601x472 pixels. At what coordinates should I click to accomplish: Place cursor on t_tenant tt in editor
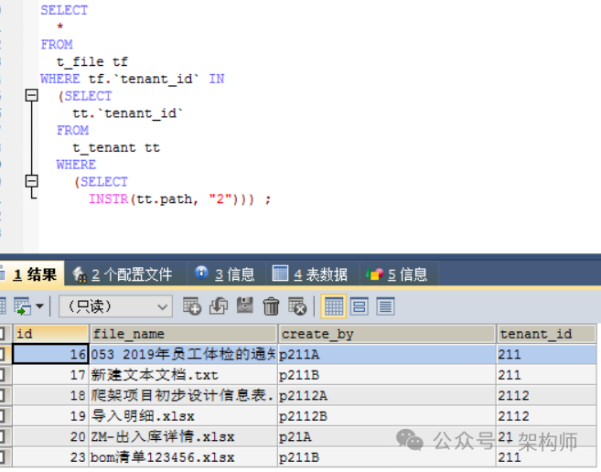tap(116, 147)
